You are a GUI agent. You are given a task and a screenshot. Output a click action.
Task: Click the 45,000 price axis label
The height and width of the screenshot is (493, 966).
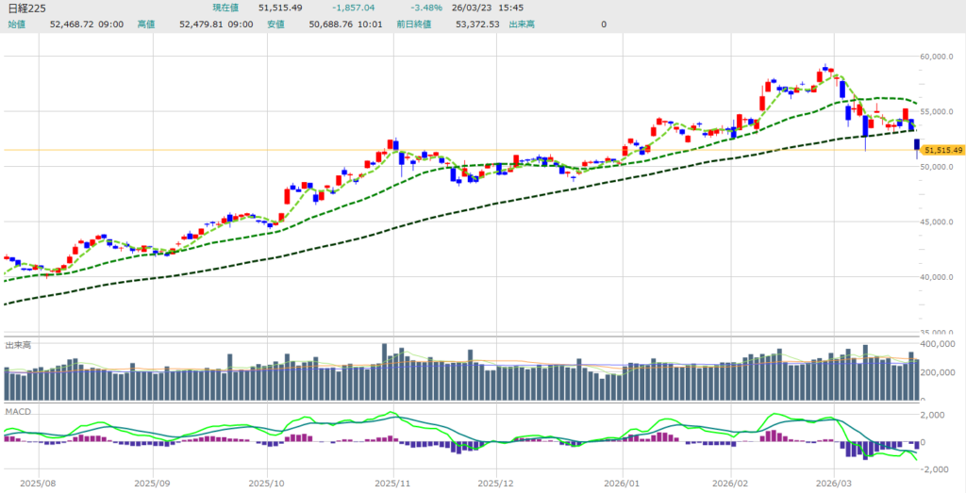point(940,222)
